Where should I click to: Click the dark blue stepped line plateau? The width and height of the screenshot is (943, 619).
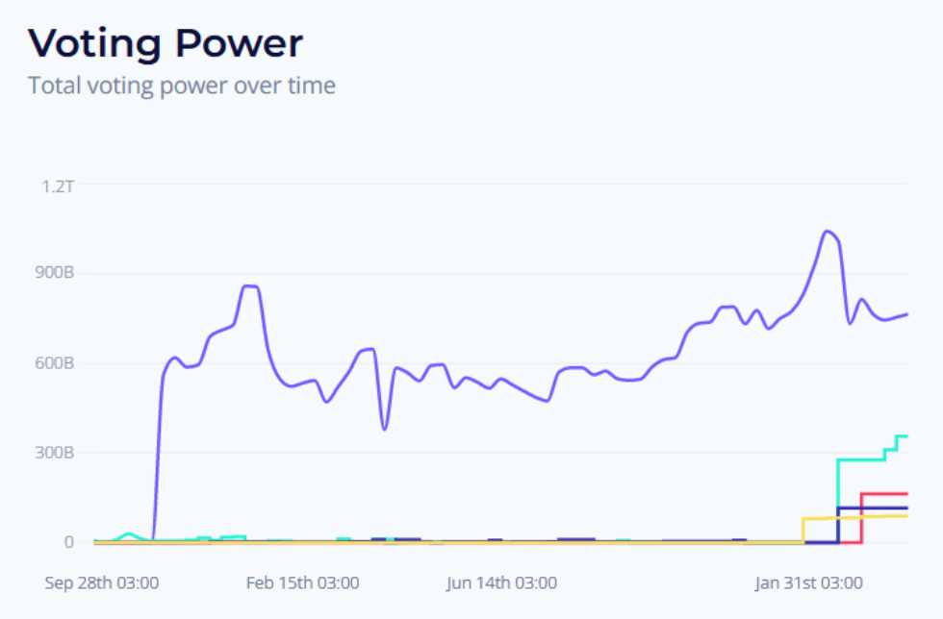tap(874, 508)
